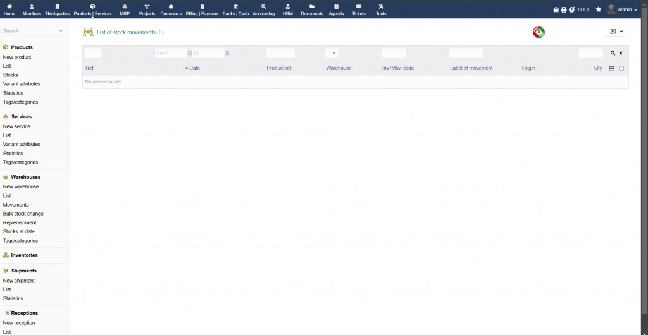Screen dimensions: 648x335
Task: Sort by the Product ref. column header
Action: point(279,68)
